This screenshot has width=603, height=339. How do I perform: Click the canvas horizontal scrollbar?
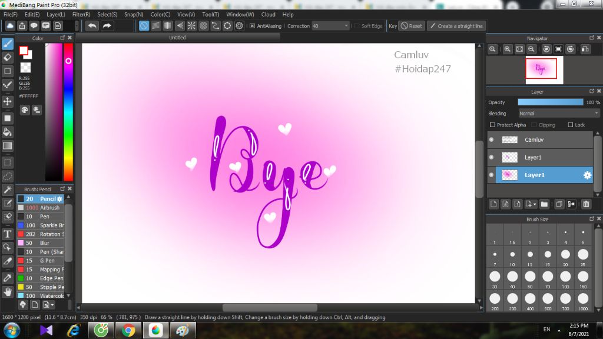click(x=270, y=308)
